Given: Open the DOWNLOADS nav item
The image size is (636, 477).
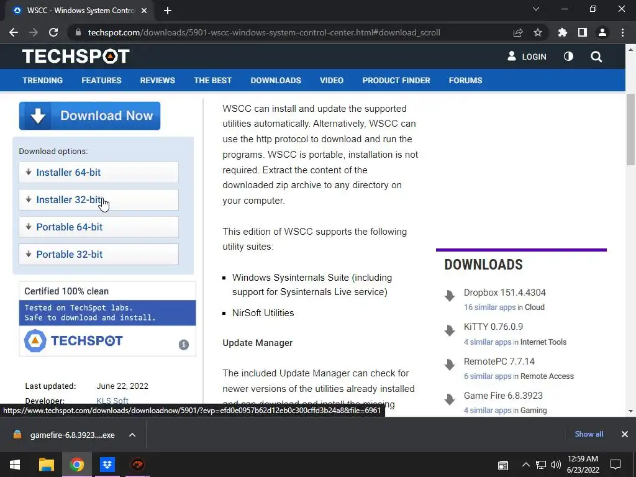Looking at the screenshot, I should point(276,80).
